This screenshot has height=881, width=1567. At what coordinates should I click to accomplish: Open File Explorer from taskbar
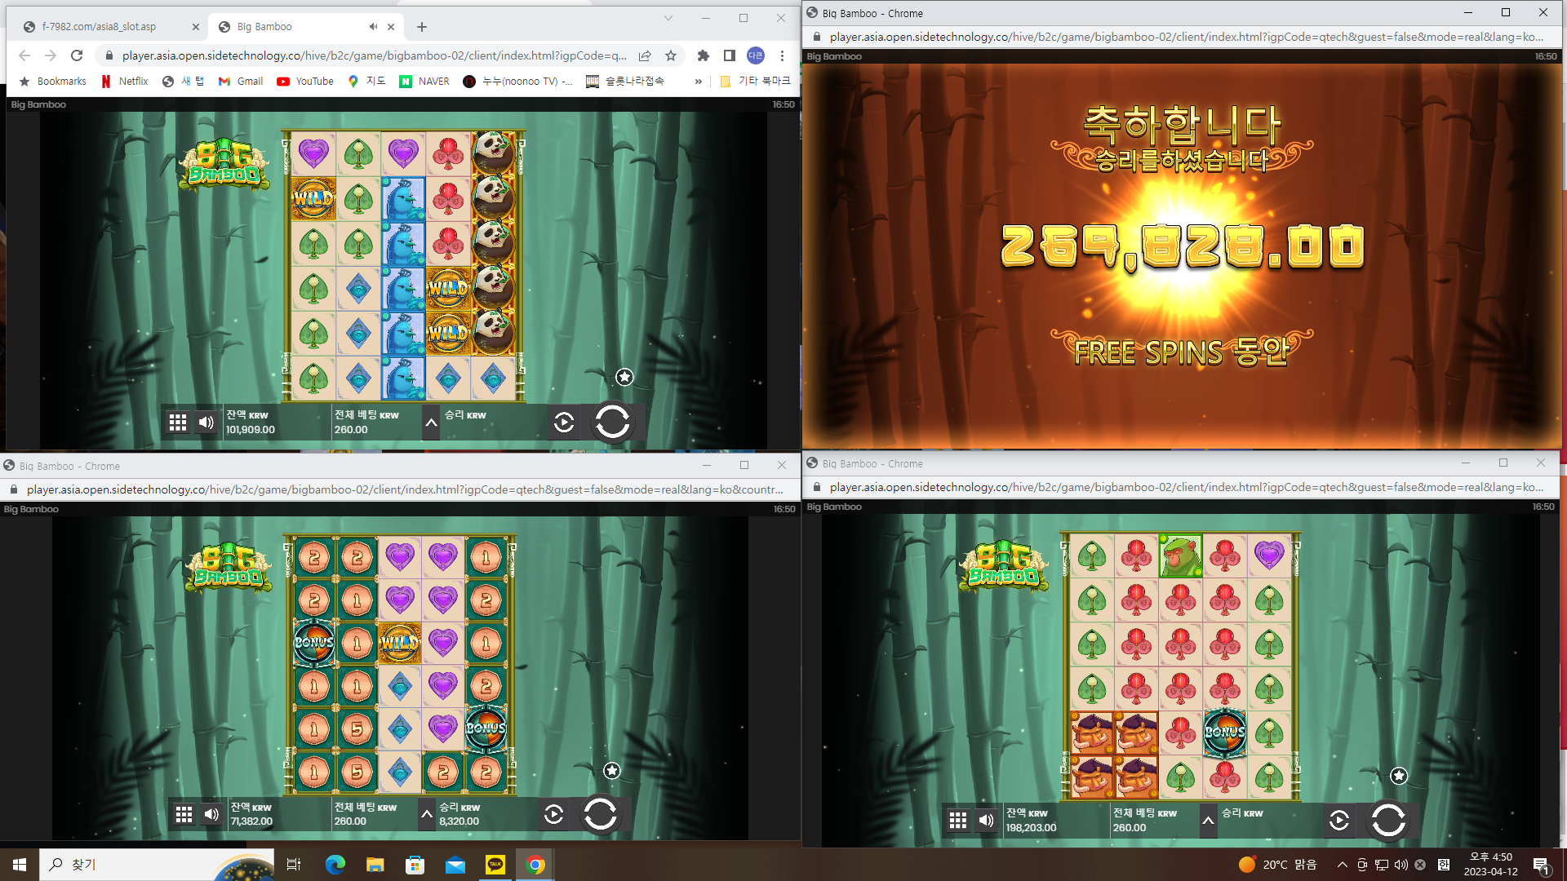[x=375, y=865]
